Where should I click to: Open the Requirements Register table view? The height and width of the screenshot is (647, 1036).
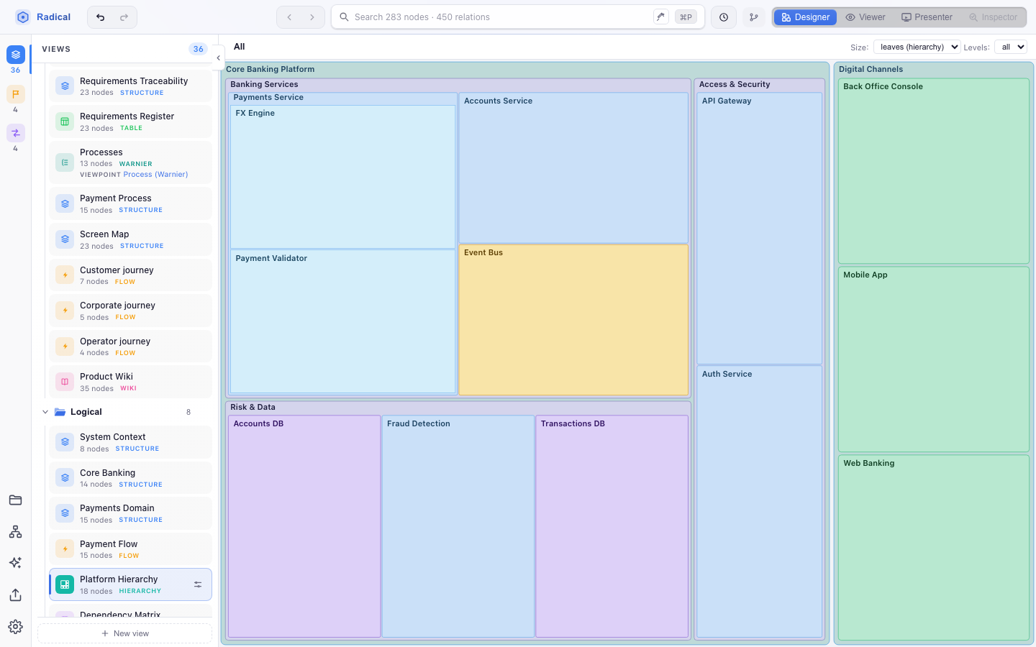tap(130, 121)
